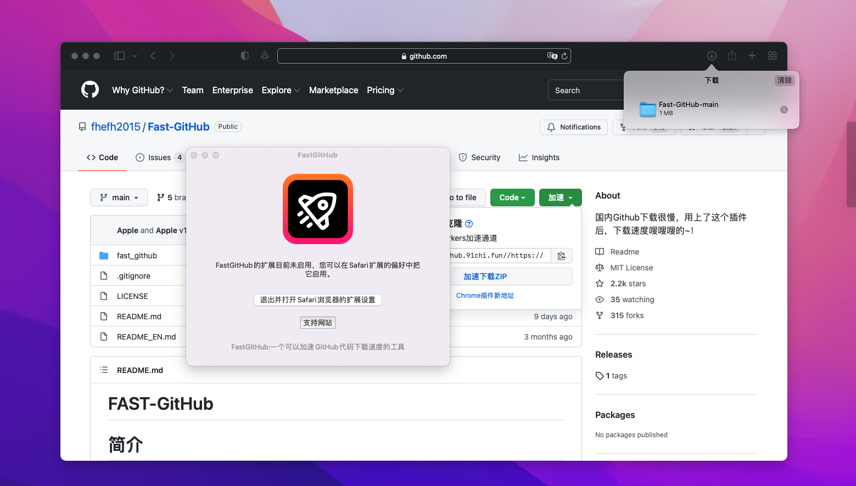Open the Chrome插件新地址 link
Screen dimensions: 856x486
pyautogui.click(x=485, y=295)
